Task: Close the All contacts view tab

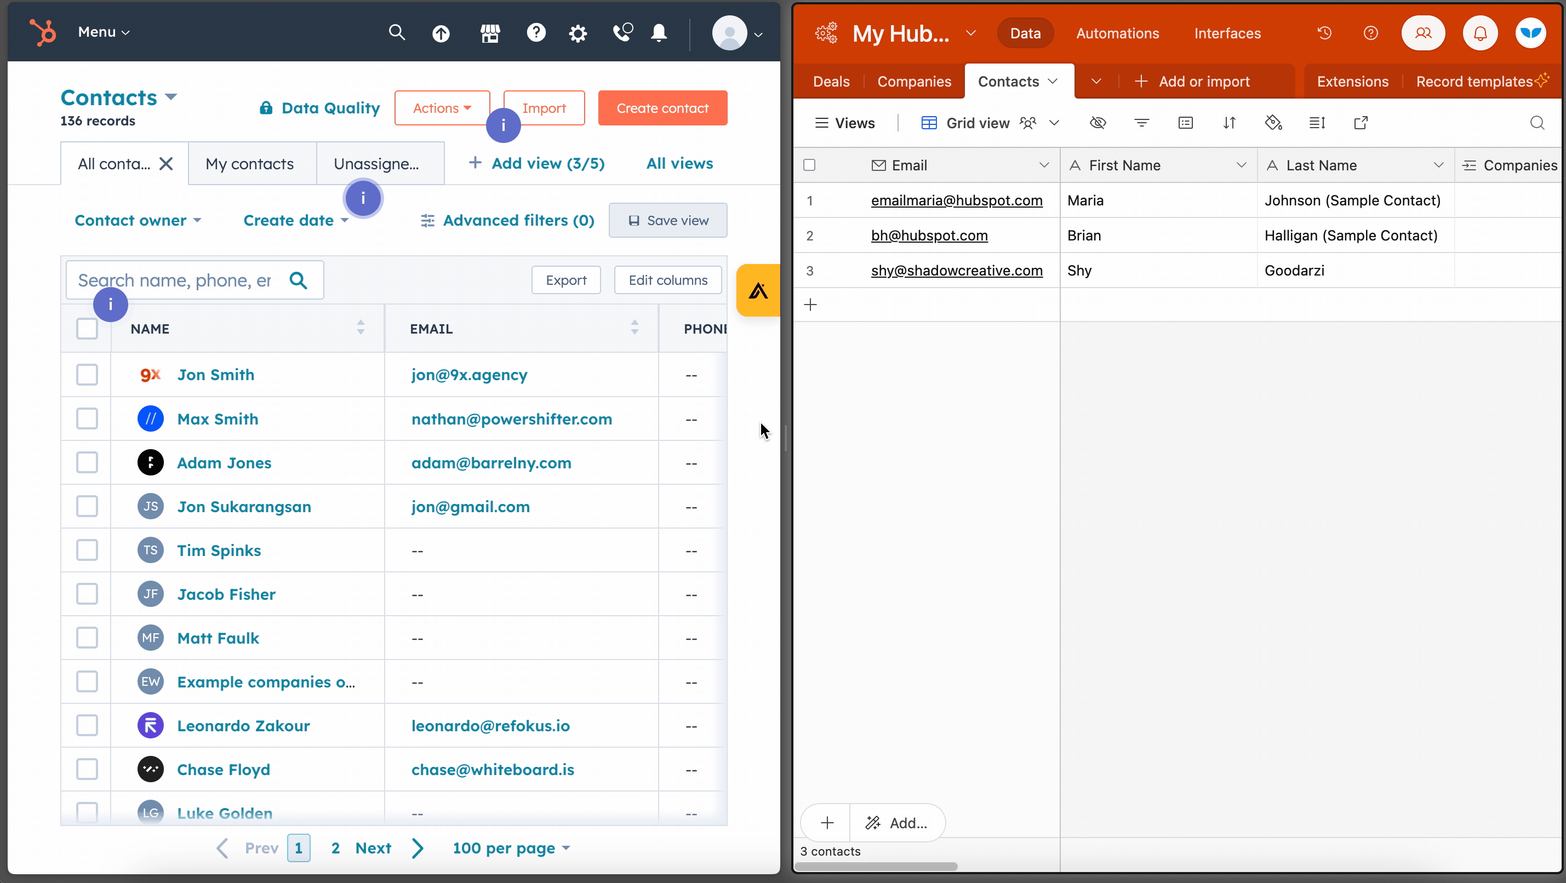Action: coord(166,163)
